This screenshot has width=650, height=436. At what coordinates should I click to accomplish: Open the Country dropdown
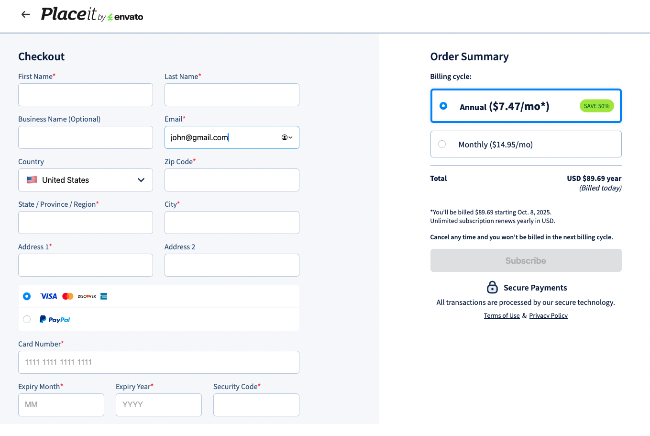coord(86,180)
